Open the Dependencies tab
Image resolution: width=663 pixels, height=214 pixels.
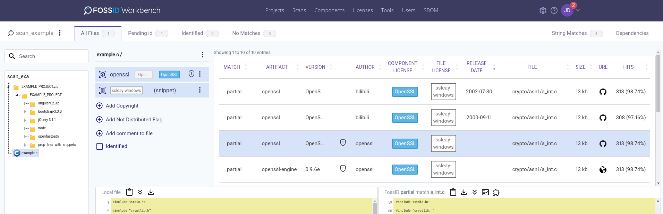coord(632,33)
